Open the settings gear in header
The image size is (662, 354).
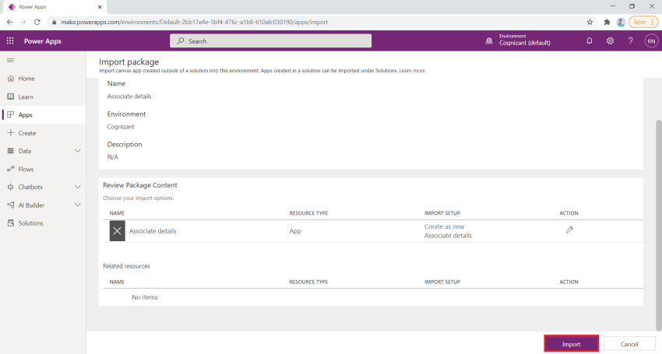click(x=610, y=41)
